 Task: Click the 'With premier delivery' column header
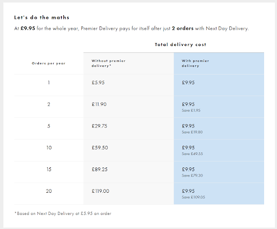[x=195, y=63]
